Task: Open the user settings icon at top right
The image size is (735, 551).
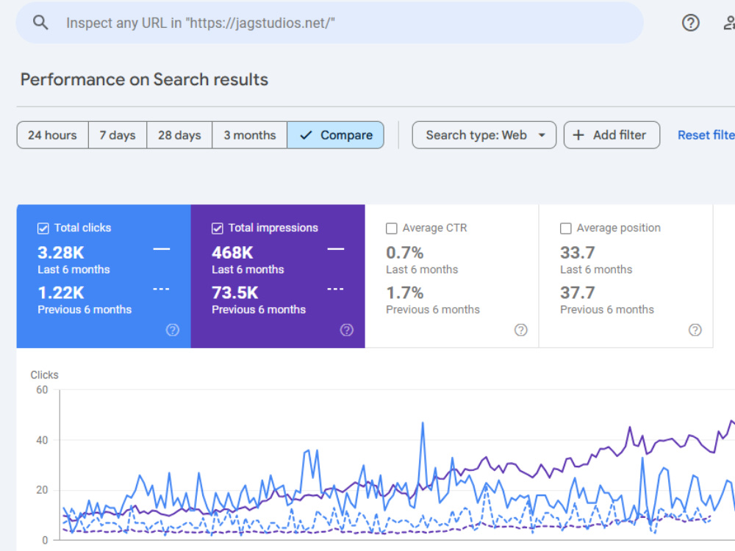Action: point(729,23)
